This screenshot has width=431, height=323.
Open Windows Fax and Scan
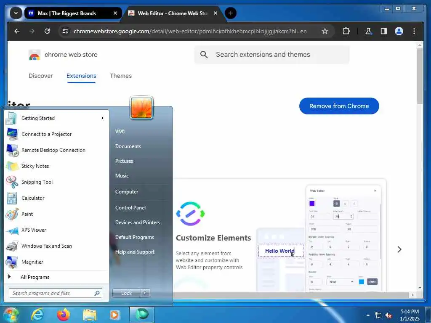[x=56, y=246]
